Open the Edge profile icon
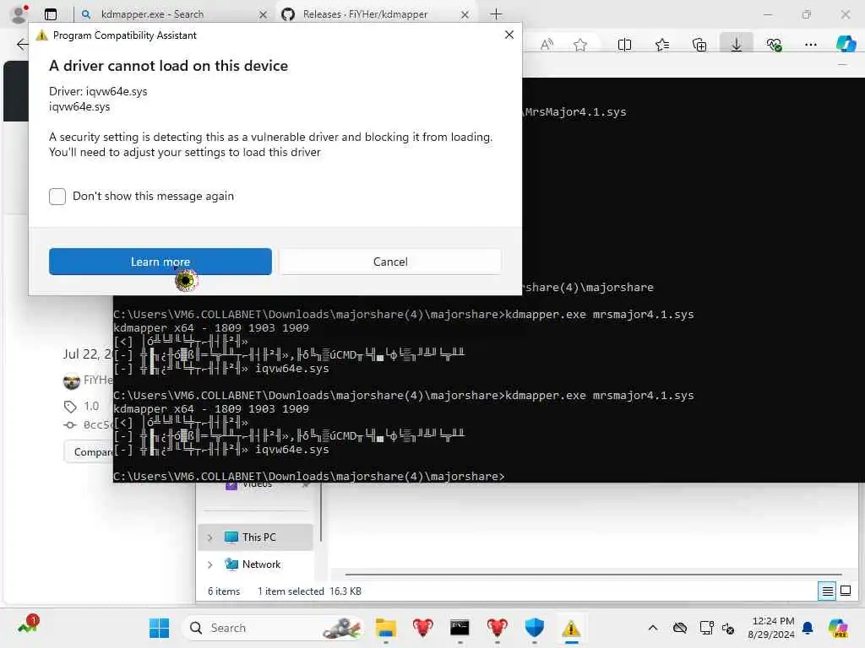The image size is (865, 648). pyautogui.click(x=20, y=14)
